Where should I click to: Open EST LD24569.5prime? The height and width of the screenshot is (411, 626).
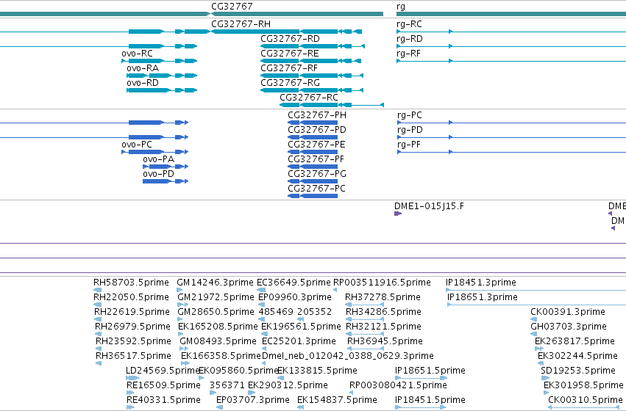[163, 371]
